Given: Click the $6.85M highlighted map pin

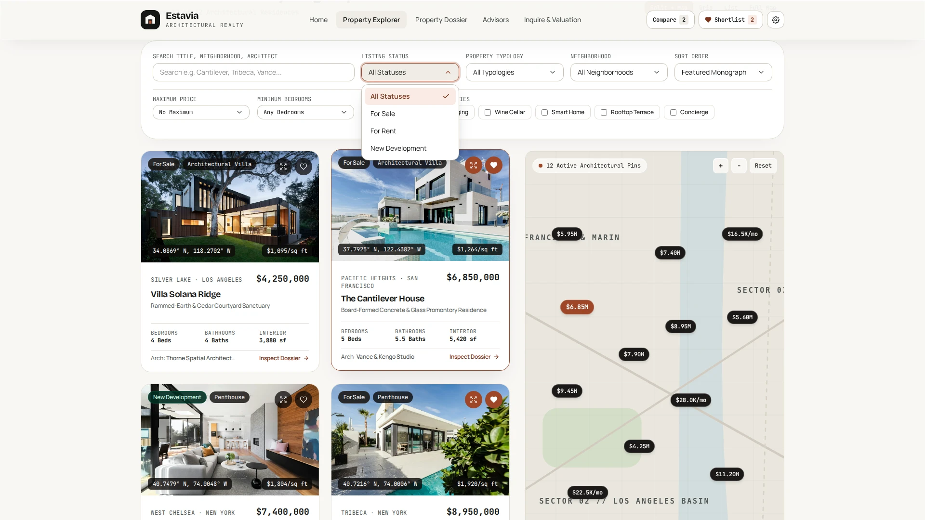Looking at the screenshot, I should pos(577,307).
